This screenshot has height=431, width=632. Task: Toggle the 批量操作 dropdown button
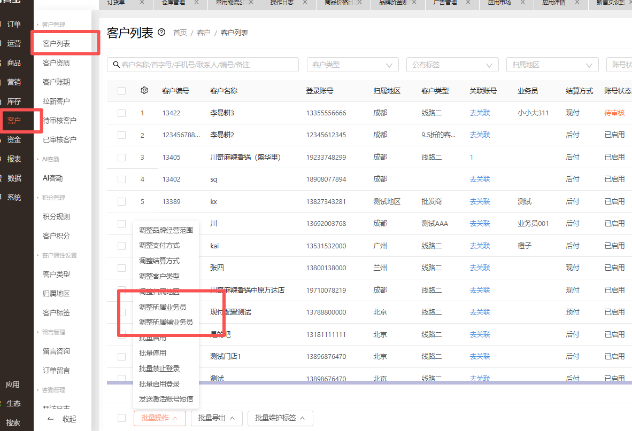pos(160,418)
